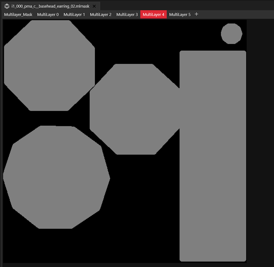Add a new layer with plus icon
Screen dimensions: 274x267
click(196, 14)
